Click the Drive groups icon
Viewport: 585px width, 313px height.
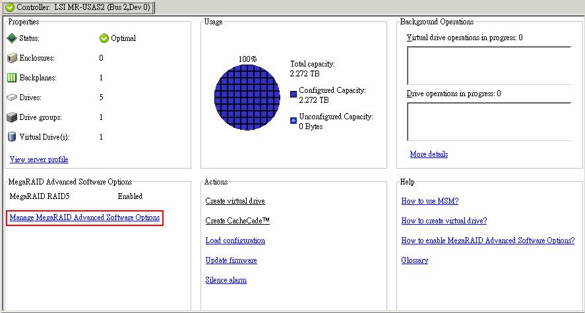(x=12, y=117)
